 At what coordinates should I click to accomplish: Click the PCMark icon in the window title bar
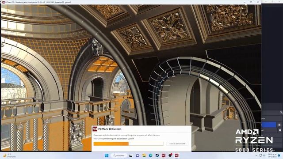point(4,2)
